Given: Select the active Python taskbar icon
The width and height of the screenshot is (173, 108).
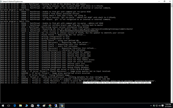Looking at the screenshot, I should click(62, 106).
